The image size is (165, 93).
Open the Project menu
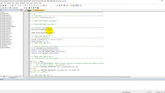pyautogui.click(x=9, y=3)
